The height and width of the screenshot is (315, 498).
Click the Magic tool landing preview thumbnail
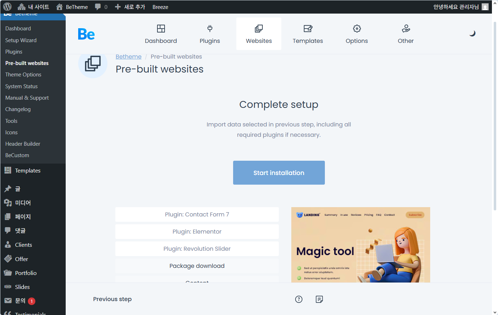361,245
